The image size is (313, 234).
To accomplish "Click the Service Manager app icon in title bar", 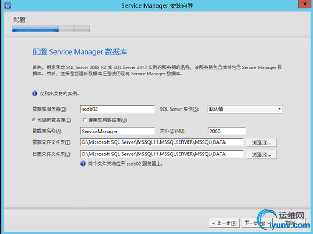I will point(8,5).
